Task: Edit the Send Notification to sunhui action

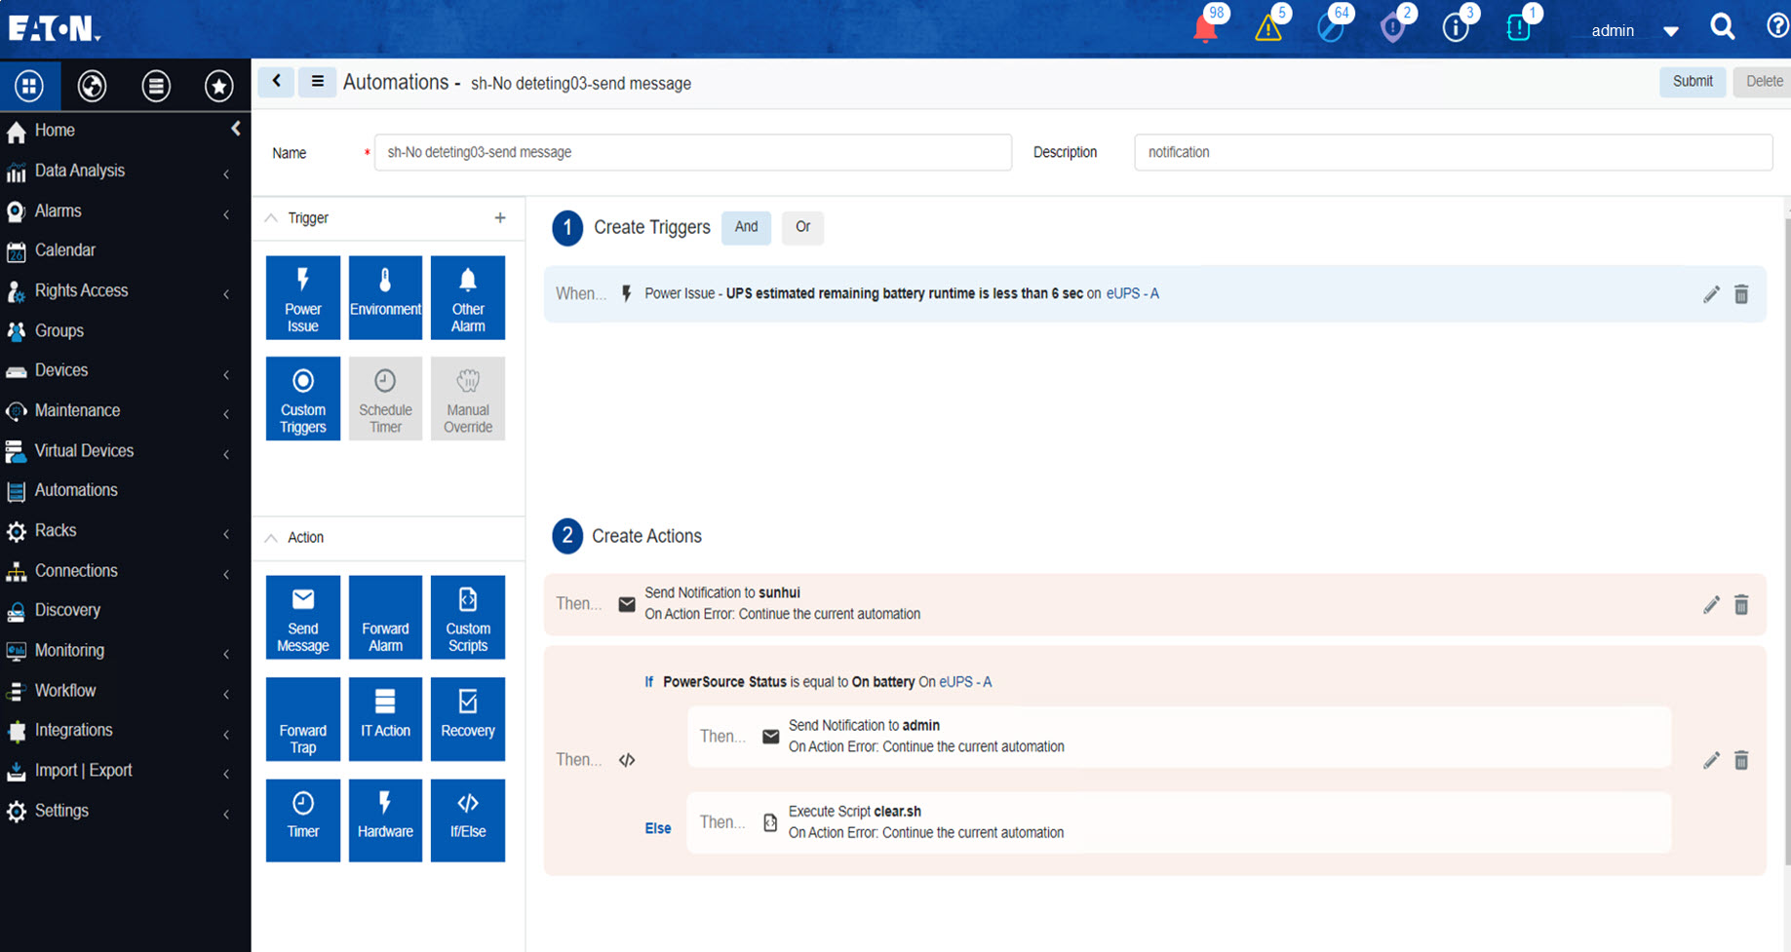Action: (x=1710, y=605)
